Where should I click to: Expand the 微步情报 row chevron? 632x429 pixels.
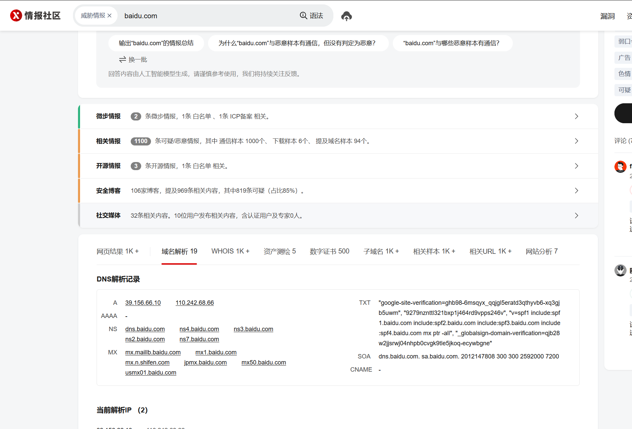[x=577, y=116]
